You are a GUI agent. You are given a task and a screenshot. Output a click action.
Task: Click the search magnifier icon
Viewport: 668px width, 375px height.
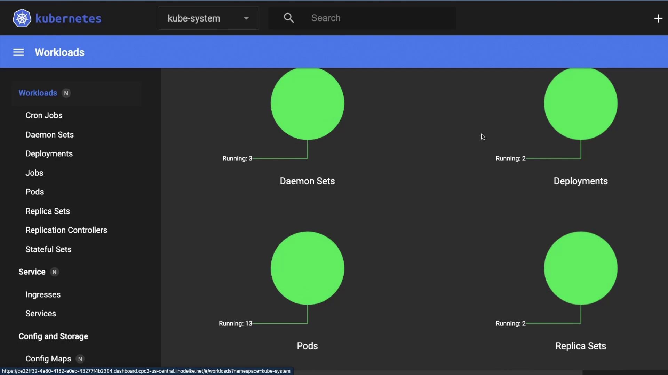[x=289, y=18]
